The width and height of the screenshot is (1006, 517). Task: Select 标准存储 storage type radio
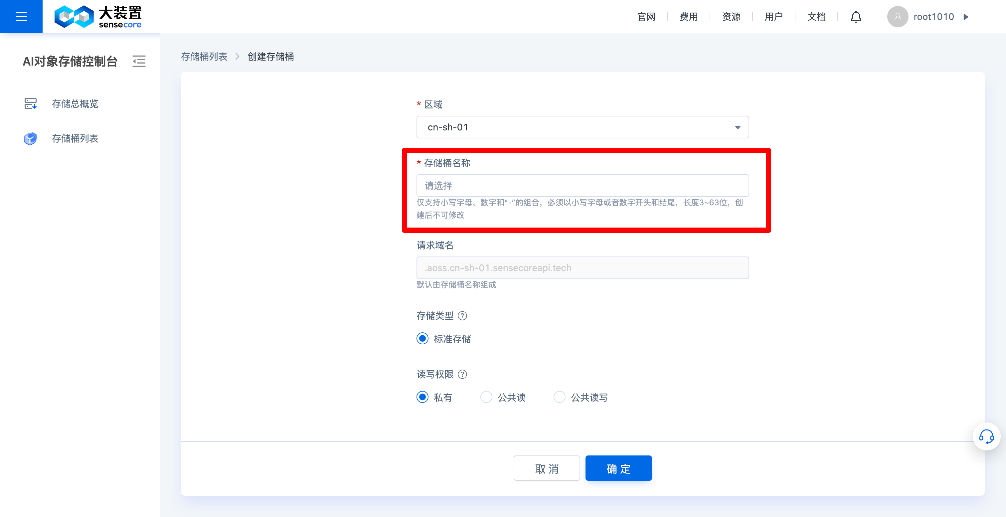click(x=422, y=338)
